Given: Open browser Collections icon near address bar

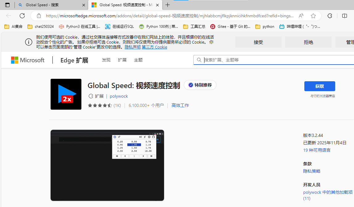Looking at the screenshot, I should click(x=330, y=16).
